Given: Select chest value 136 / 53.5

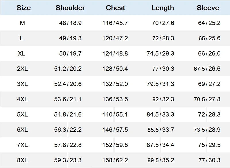Looking at the screenshot, I should (115, 99).
